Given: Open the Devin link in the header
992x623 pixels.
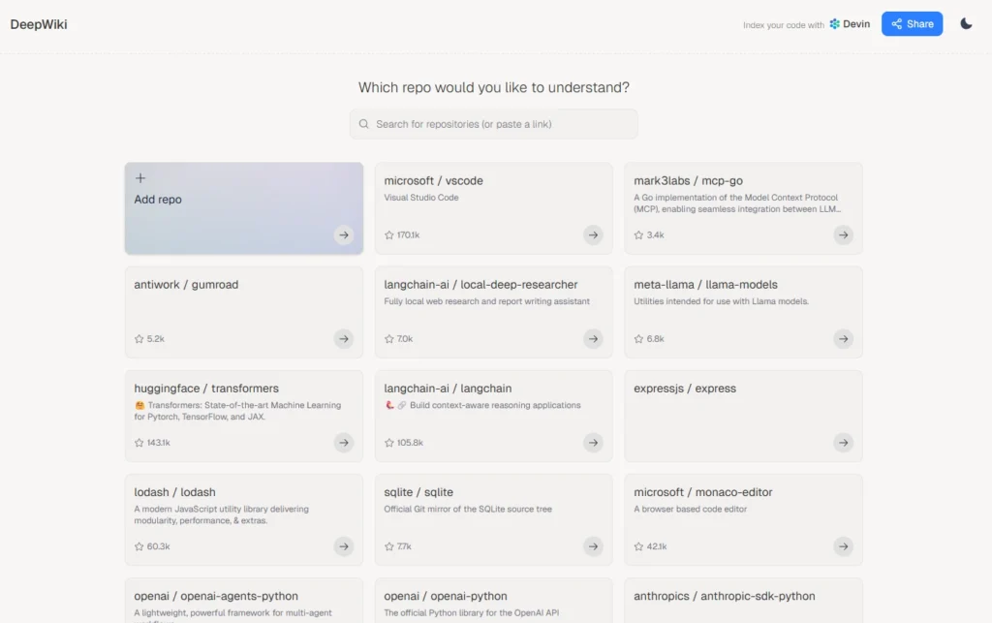Looking at the screenshot, I should click(x=850, y=24).
